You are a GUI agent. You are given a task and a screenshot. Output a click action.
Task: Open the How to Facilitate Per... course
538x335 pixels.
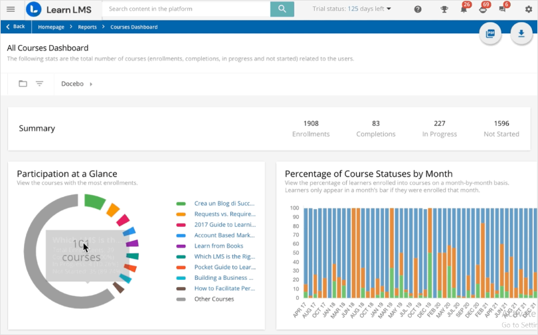pos(224,289)
